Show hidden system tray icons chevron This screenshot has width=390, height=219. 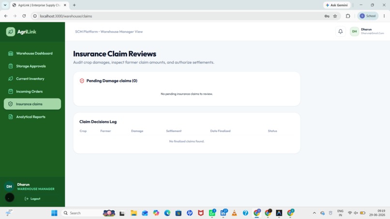tap(315, 213)
